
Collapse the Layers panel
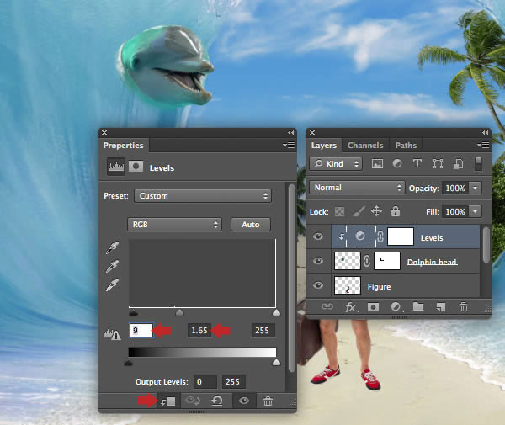point(486,133)
